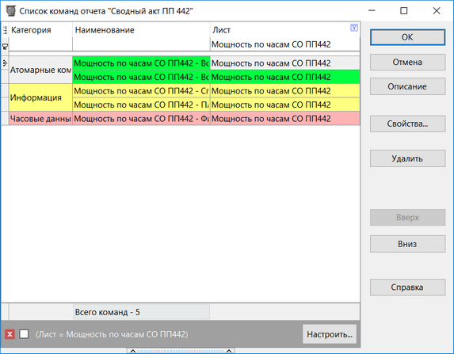
Task: Click the green Лист cell in the second row
Action: point(285,77)
